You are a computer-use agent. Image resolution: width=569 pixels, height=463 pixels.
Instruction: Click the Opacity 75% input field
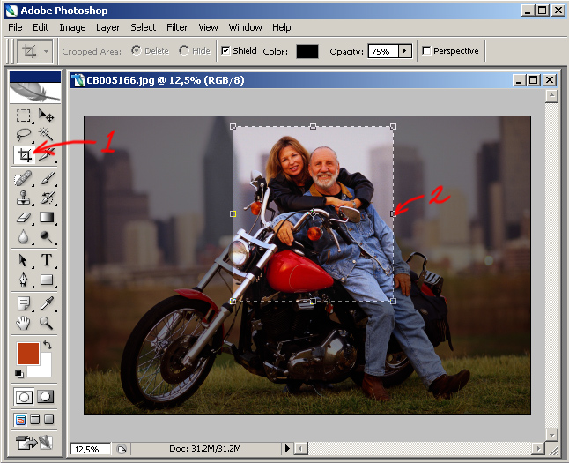(x=383, y=51)
